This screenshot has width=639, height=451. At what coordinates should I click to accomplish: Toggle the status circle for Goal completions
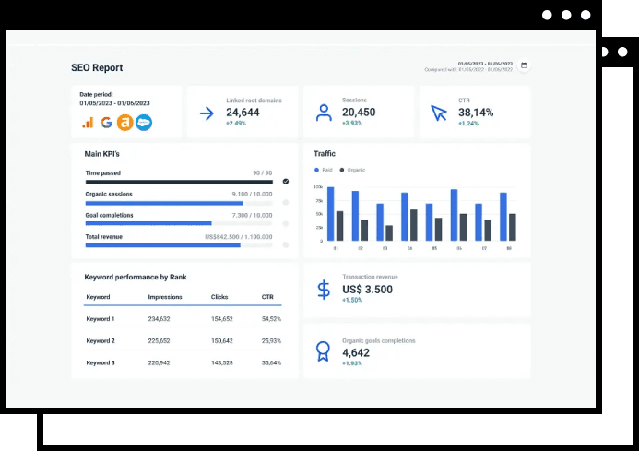click(286, 223)
